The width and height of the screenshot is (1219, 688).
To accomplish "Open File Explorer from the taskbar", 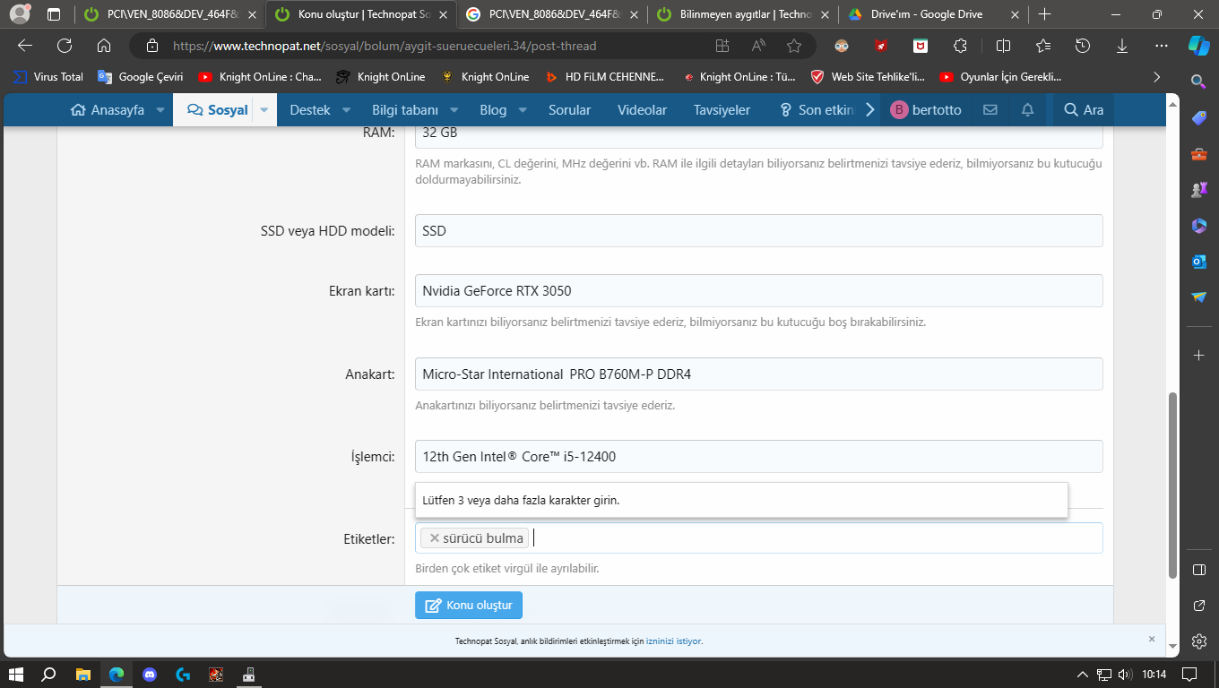I will pyautogui.click(x=83, y=674).
